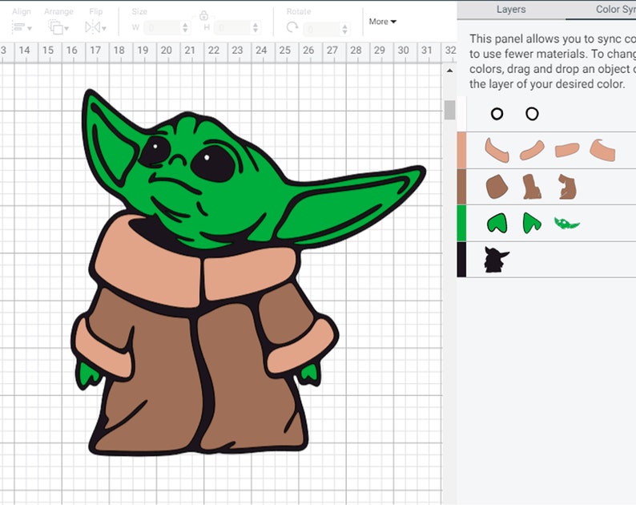Toggle the size lock aspect ratio icon
The width and height of the screenshot is (636, 505).
point(203,16)
